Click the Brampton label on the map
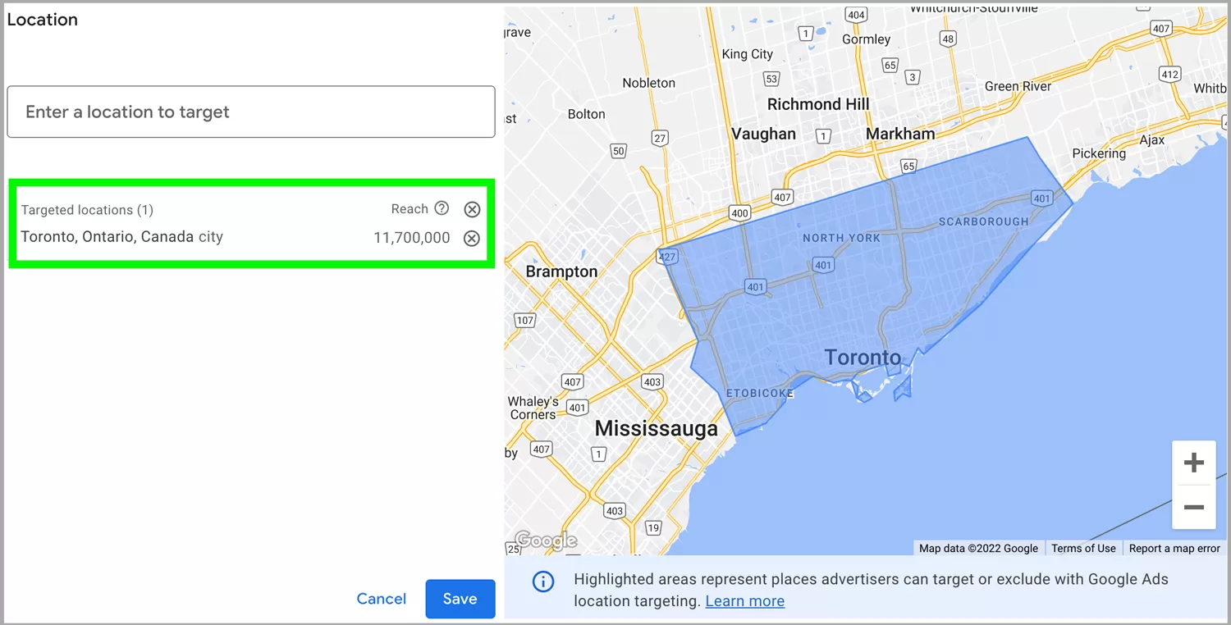This screenshot has height=625, width=1231. point(561,271)
